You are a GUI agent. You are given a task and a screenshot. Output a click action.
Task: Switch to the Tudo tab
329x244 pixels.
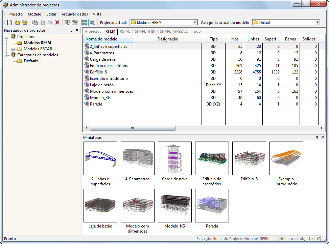[196, 31]
